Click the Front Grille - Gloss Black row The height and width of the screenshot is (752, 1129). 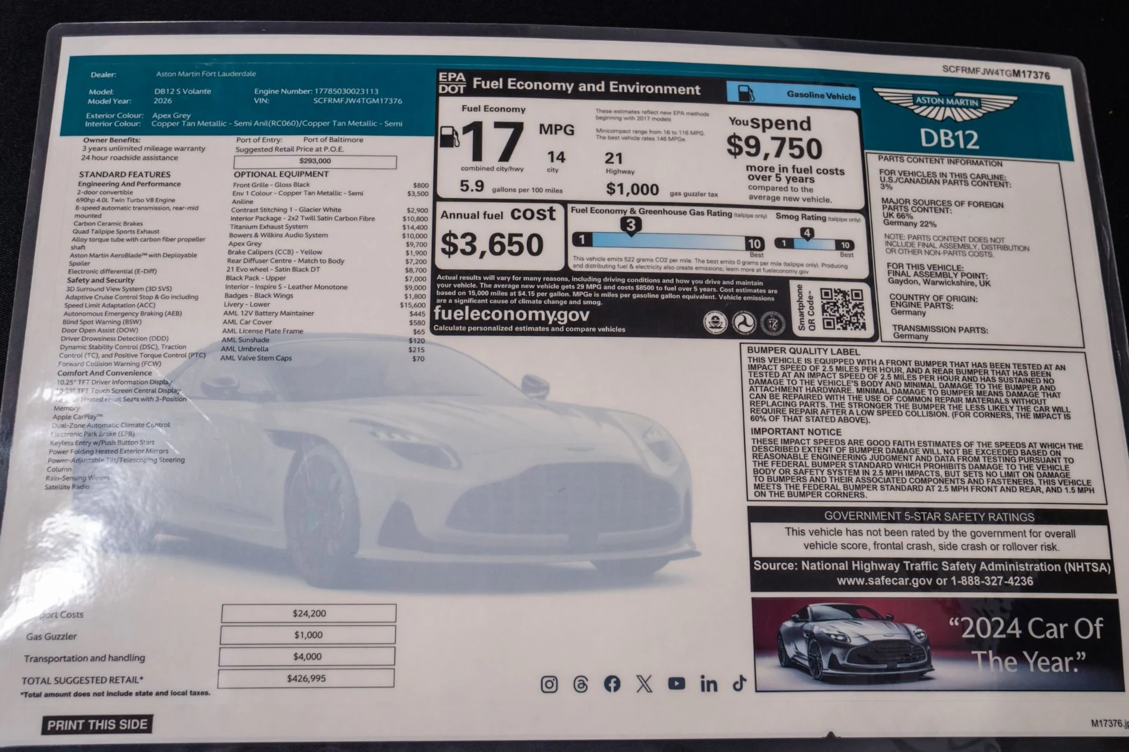(330, 185)
